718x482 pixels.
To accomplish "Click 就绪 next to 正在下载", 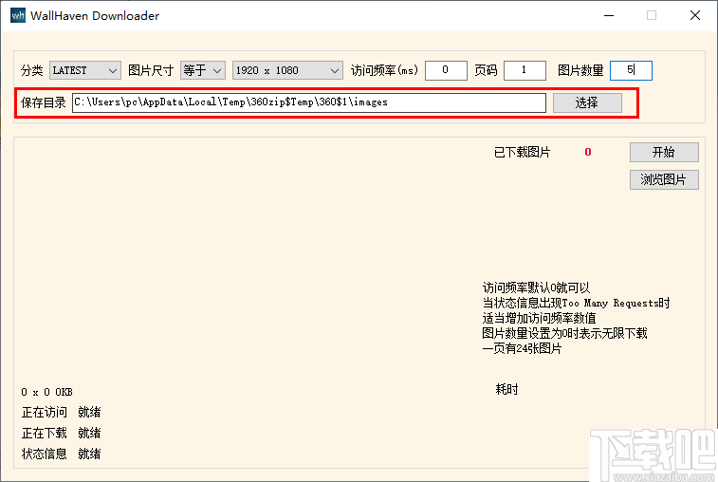I will [89, 433].
